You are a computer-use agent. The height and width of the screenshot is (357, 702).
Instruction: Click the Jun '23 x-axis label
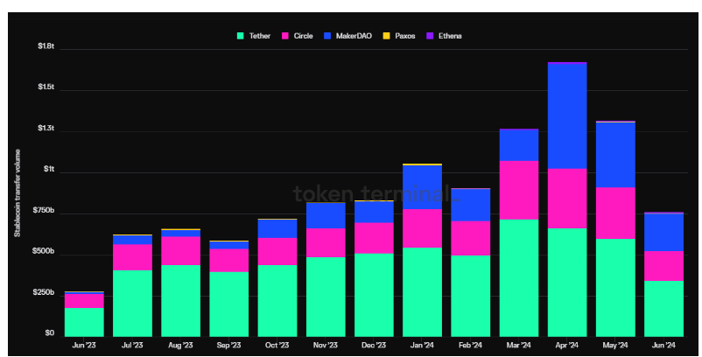pyautogui.click(x=84, y=345)
